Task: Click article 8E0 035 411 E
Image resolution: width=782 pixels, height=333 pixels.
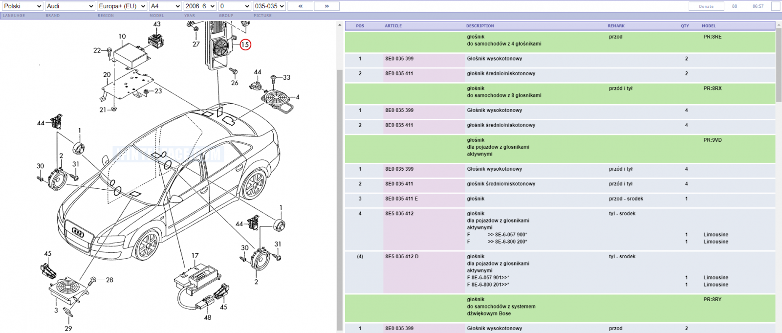Action: (401, 199)
